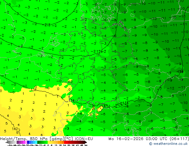Viewport: 189px width, 146px height.
Task: Click the '24' label under the color scale
Action: pyautogui.click(x=64, y=145)
